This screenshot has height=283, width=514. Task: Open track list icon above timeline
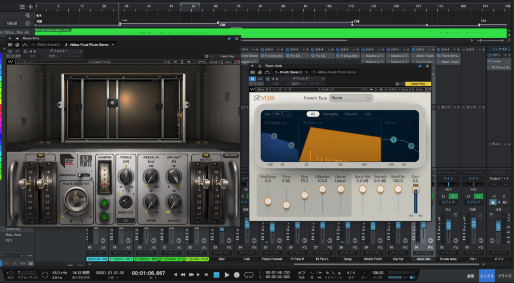(22, 7)
